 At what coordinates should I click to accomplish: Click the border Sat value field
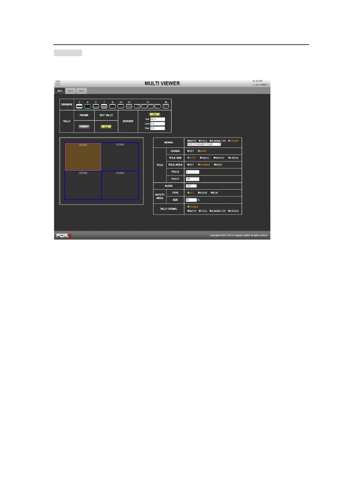[158, 119]
